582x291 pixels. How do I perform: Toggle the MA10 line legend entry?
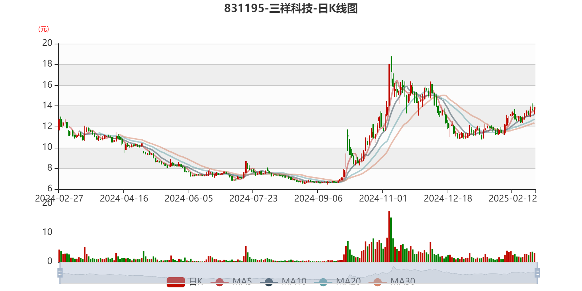tap(283, 282)
